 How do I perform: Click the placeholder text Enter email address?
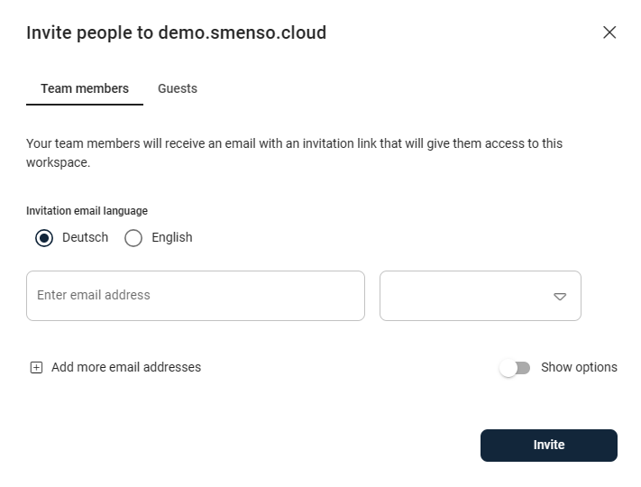tap(94, 295)
